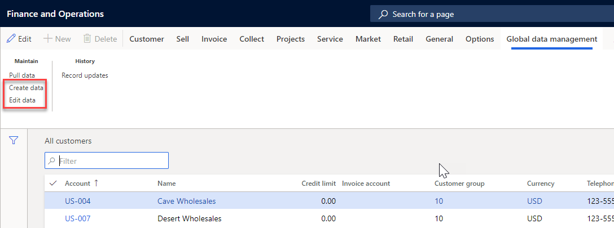
Task: Click the search magnifier in page search
Action: click(x=383, y=15)
